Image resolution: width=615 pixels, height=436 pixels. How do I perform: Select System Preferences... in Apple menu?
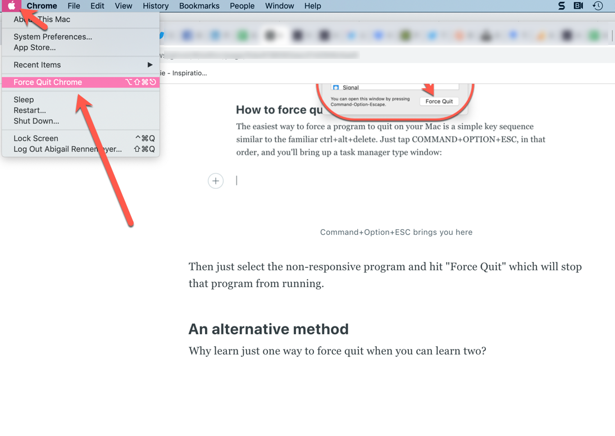(x=80, y=37)
